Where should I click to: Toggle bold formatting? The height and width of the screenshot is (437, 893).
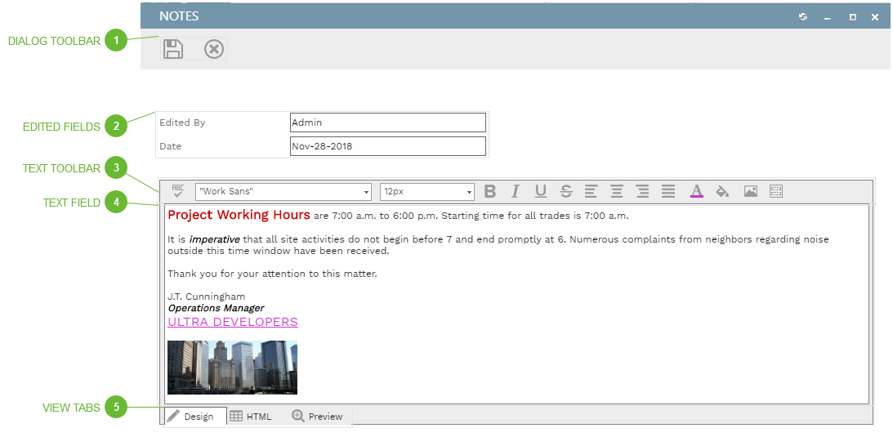pyautogui.click(x=489, y=191)
